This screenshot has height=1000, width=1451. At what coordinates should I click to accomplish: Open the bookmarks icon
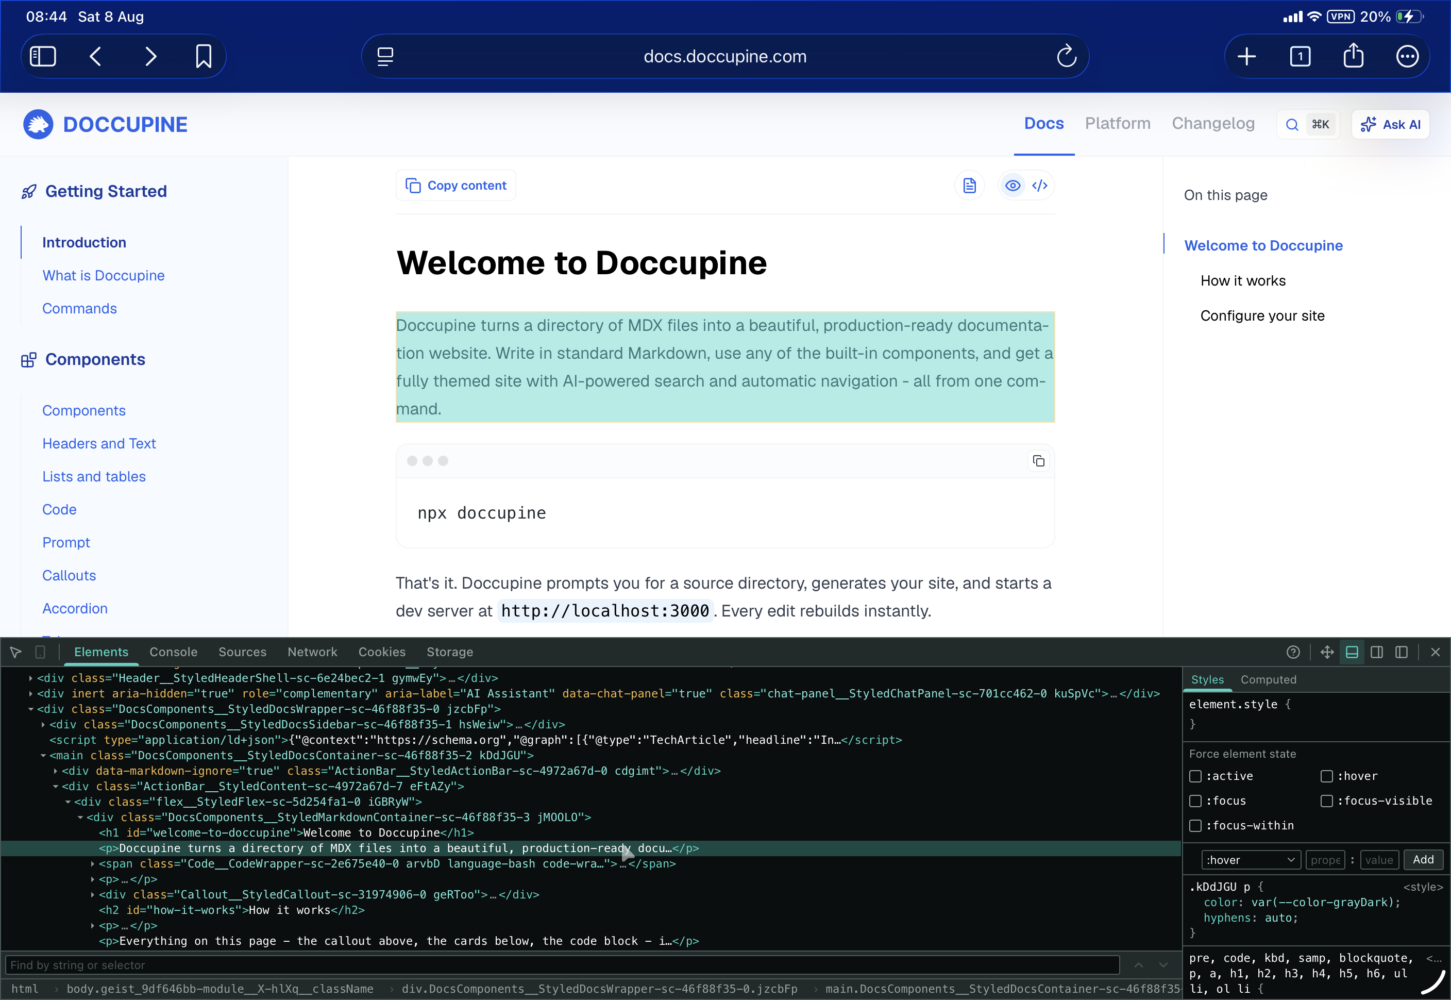pyautogui.click(x=204, y=56)
